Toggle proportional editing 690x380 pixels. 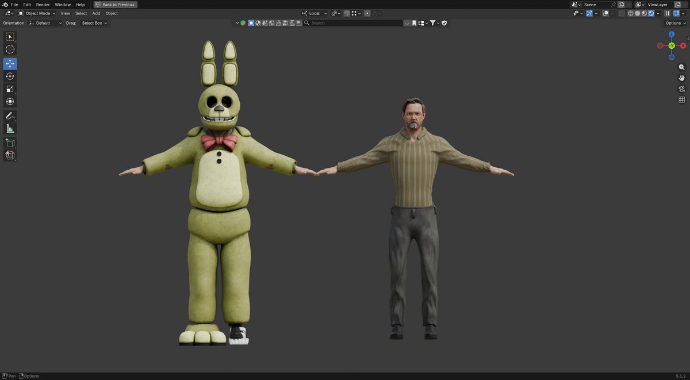367,13
